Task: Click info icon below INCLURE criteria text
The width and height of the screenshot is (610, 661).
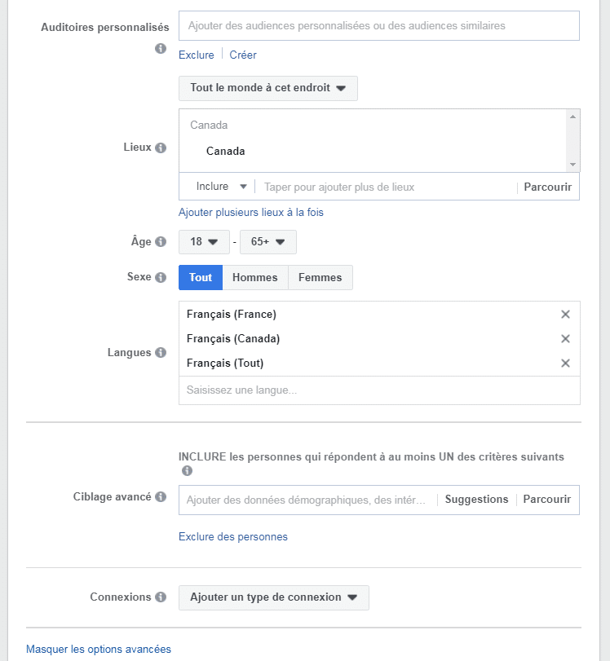Action: point(187,470)
